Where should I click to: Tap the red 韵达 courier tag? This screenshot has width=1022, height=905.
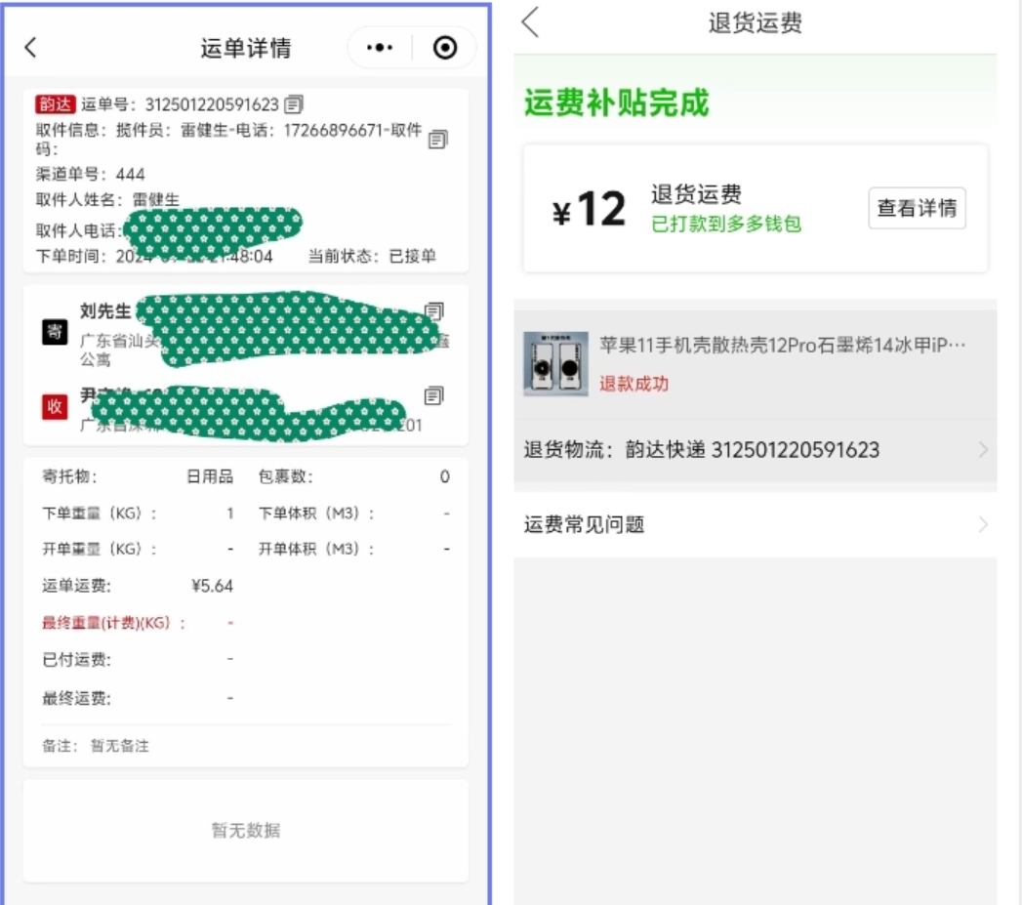(x=56, y=104)
